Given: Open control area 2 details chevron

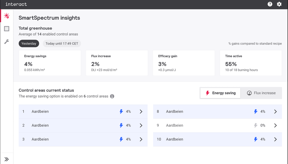Looking at the screenshot, I should tap(141, 126).
